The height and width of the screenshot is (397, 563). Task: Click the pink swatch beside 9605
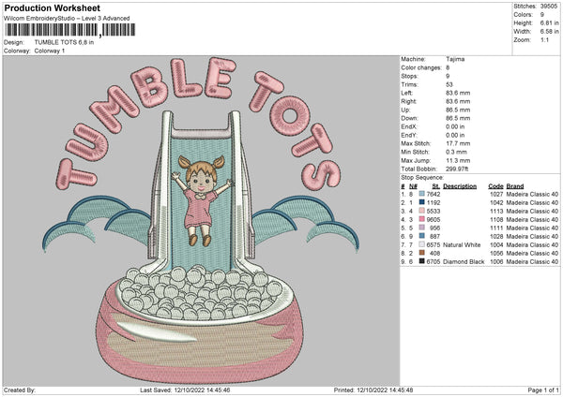click(x=422, y=219)
